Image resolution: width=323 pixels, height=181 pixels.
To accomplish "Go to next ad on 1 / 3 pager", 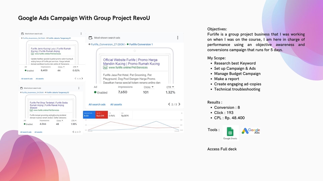I will [x=82, y=78].
